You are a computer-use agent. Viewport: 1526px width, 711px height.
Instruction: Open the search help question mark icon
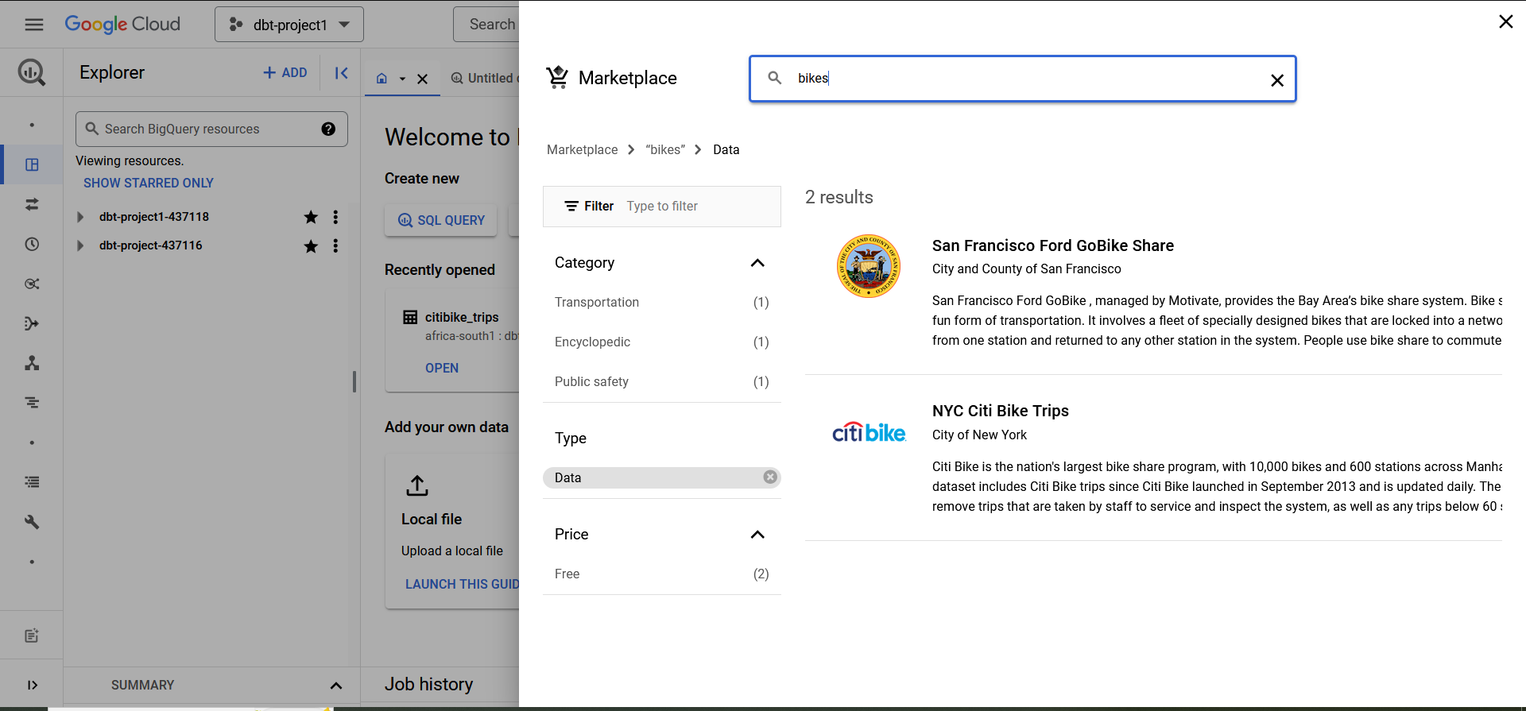[328, 129]
